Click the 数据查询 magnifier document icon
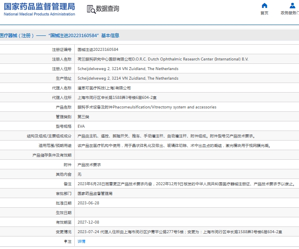Screen dimensions: 299x249 (x=91, y=9)
